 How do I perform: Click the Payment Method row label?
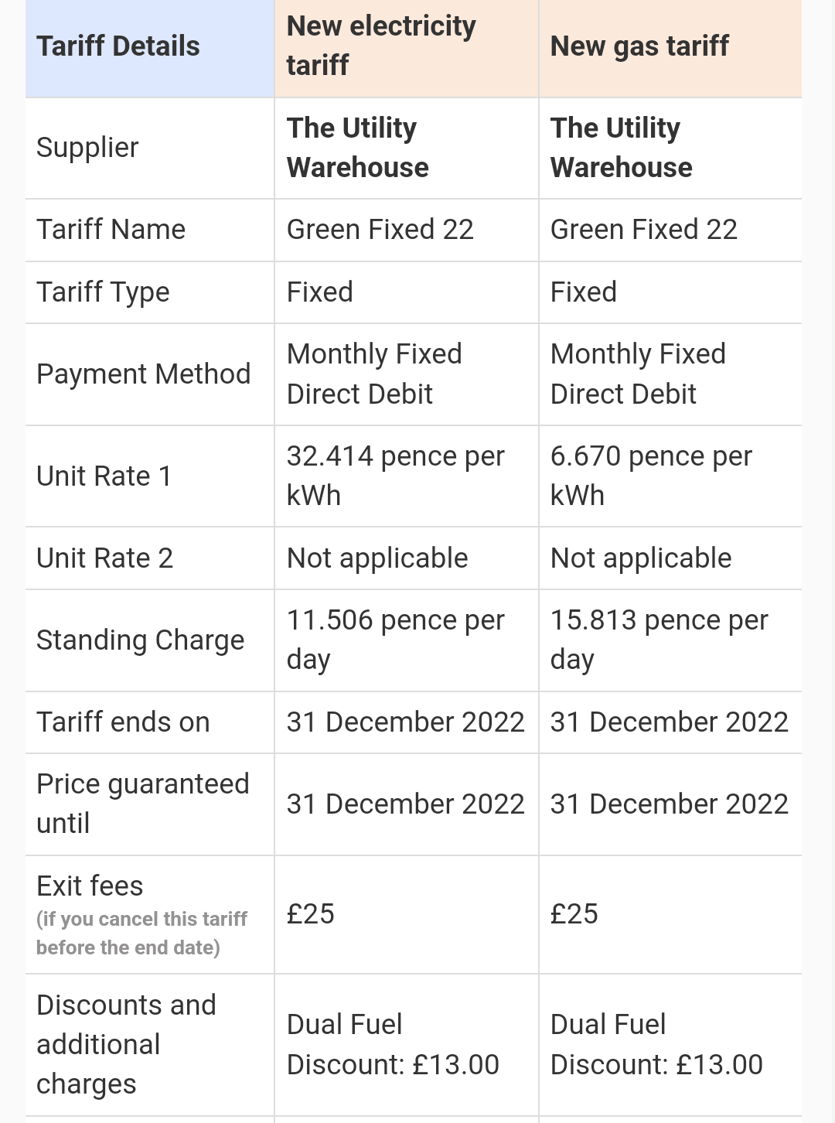144,374
